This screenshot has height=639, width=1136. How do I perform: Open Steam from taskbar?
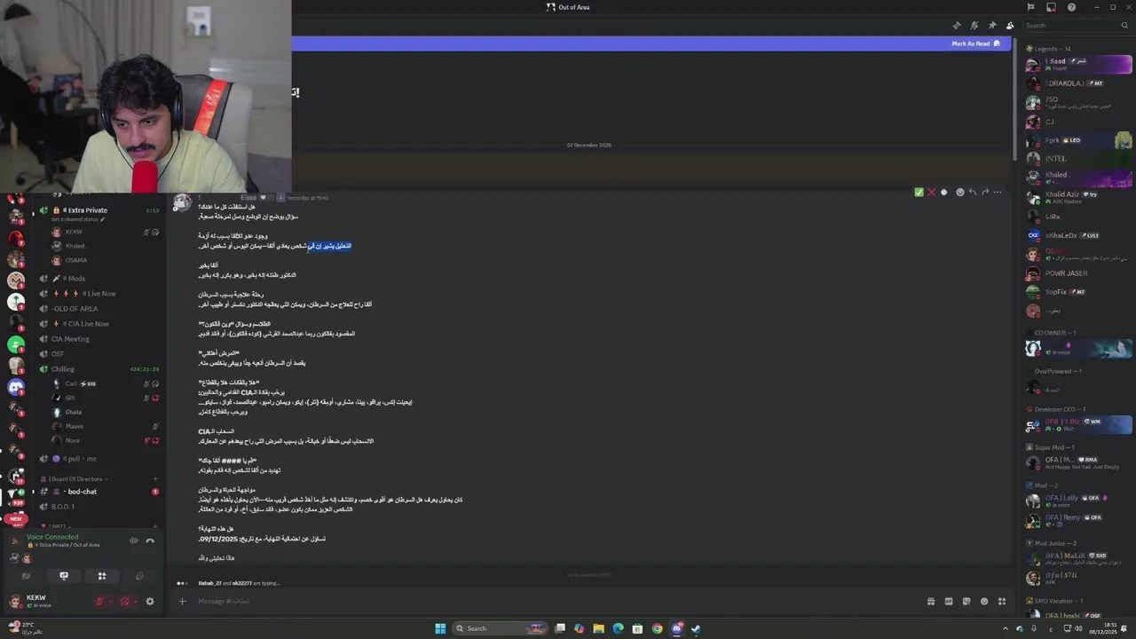click(x=696, y=628)
